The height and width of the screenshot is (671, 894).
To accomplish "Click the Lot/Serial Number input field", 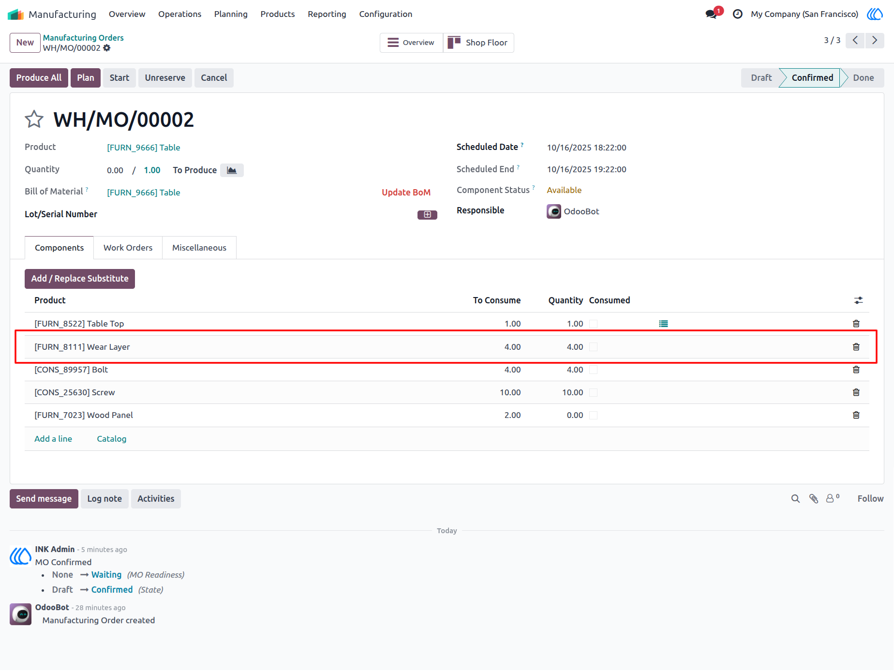I will pos(261,214).
